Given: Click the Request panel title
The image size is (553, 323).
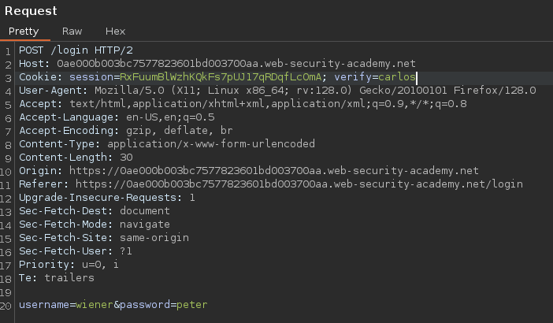Looking at the screenshot, I should point(30,10).
